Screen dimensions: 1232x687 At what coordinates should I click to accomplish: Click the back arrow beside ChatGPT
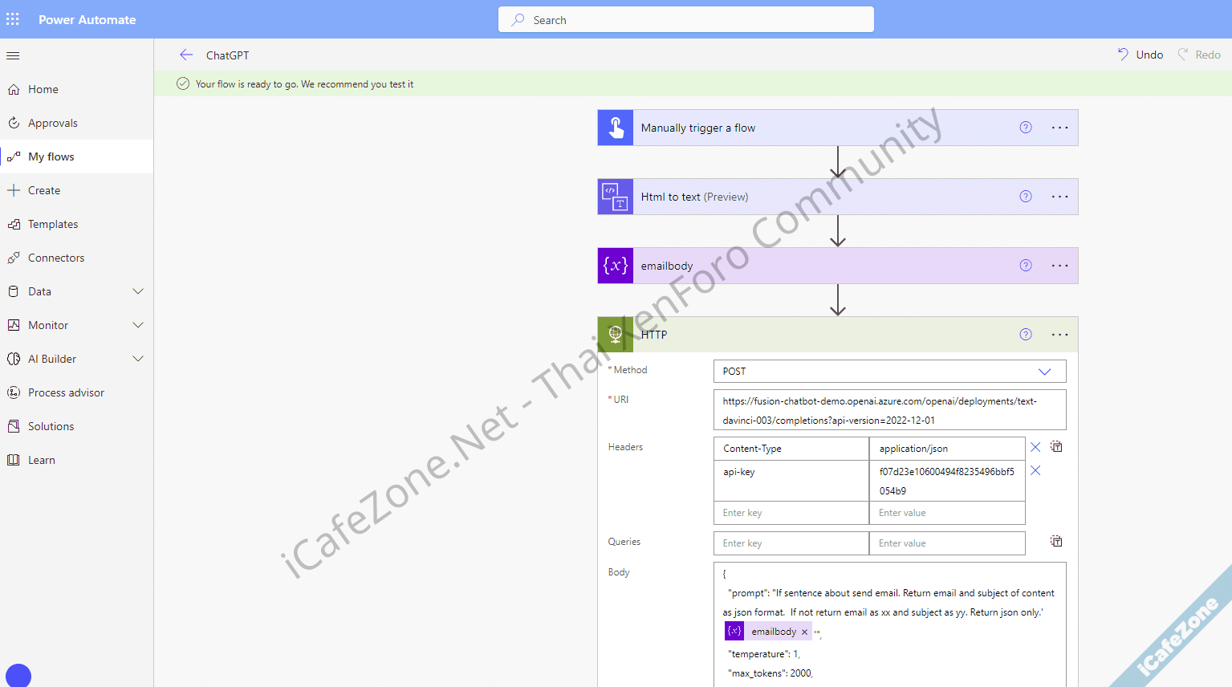coord(186,55)
